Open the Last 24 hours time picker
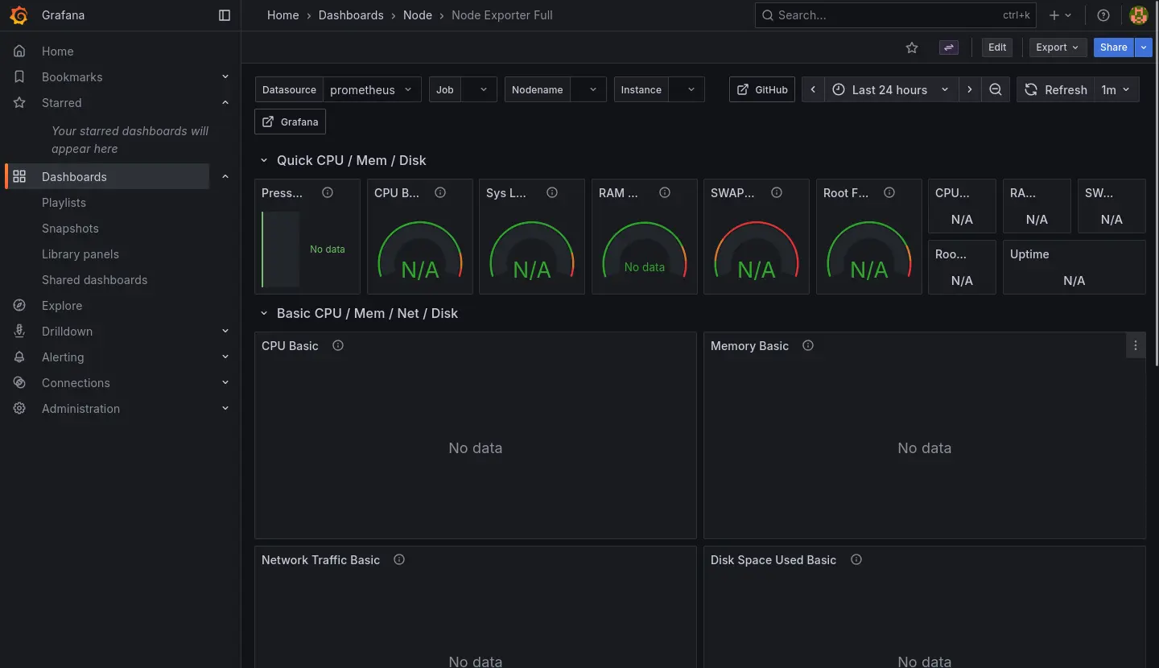 coord(891,89)
